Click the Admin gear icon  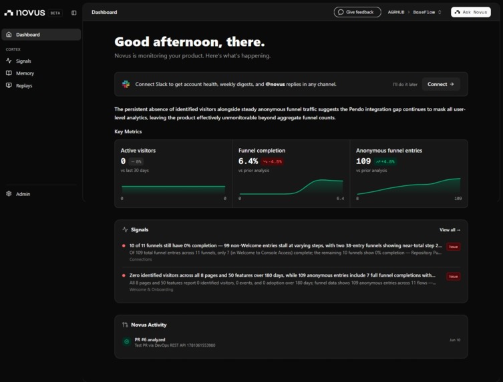pyautogui.click(x=9, y=194)
